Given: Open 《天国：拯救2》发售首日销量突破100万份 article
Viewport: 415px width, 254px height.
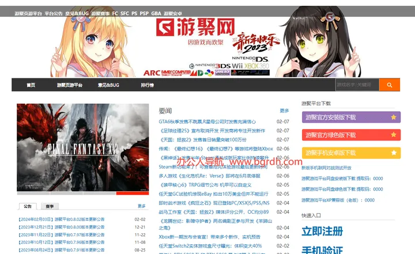Looking at the screenshot, I should [203, 140].
